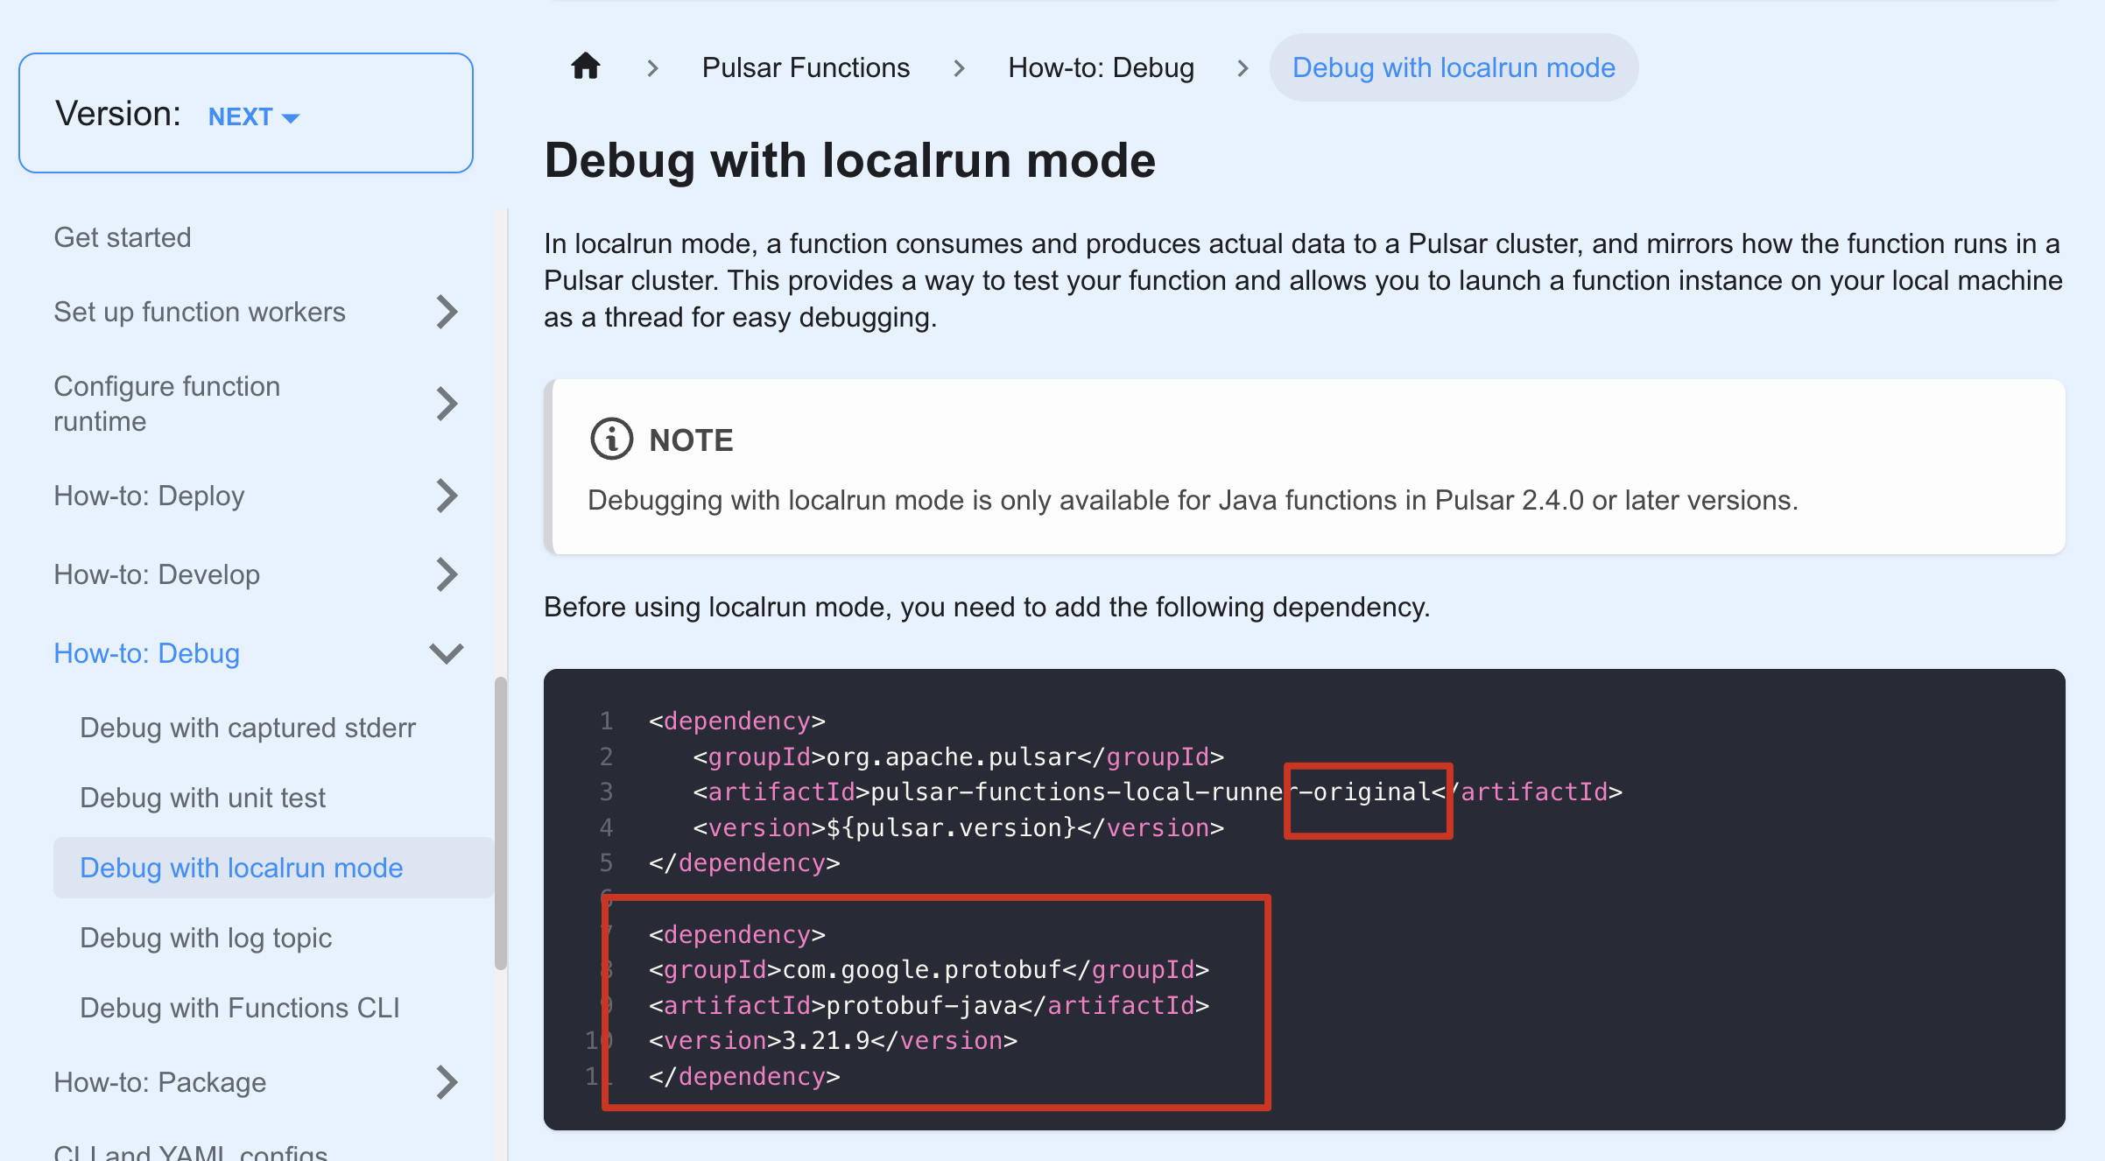Open Debug with unit test page
This screenshot has width=2105, height=1161.
pos(202,798)
